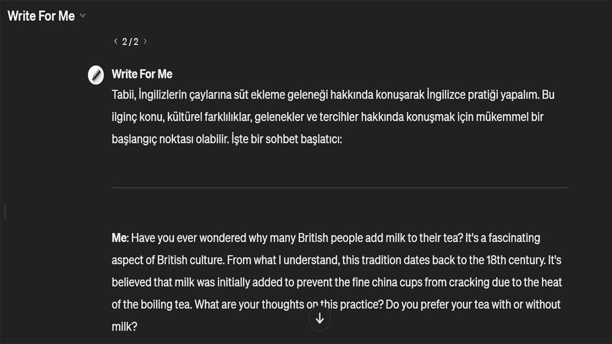This screenshot has height=344, width=612.
Task: Click the bold Write For Me author name
Action: click(142, 74)
